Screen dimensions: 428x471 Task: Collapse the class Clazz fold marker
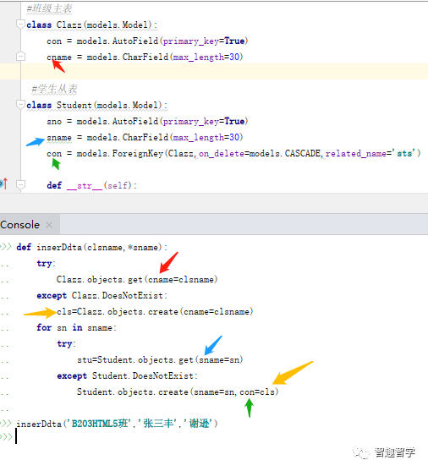point(20,24)
